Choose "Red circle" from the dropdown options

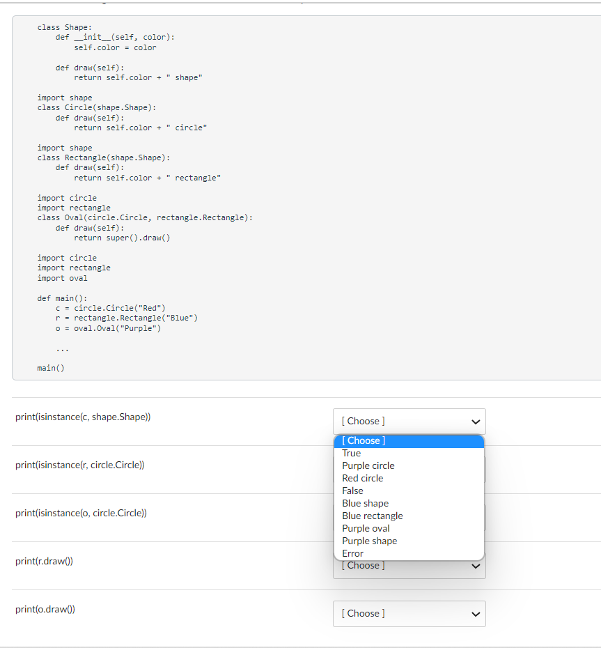[362, 478]
